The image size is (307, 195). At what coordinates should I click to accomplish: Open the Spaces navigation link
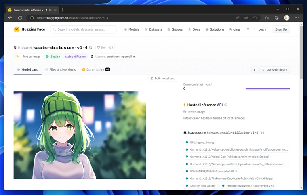[x=175, y=29]
